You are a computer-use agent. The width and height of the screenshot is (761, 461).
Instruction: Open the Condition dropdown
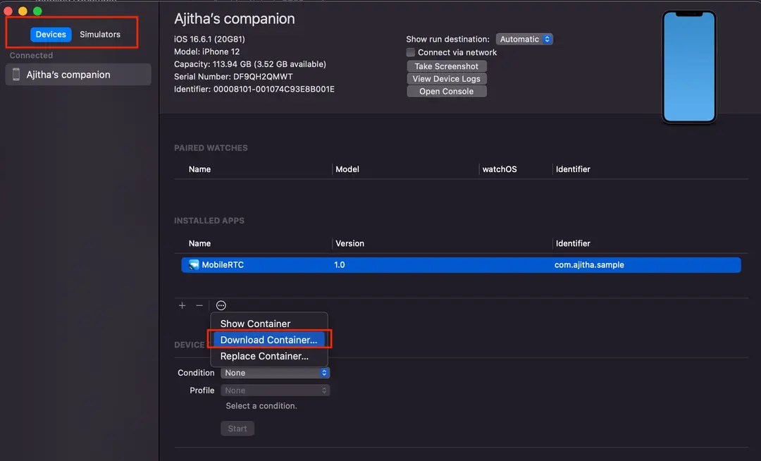275,372
